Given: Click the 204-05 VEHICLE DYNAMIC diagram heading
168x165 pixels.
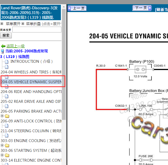Looking at the screenshot, I should click(128, 36).
